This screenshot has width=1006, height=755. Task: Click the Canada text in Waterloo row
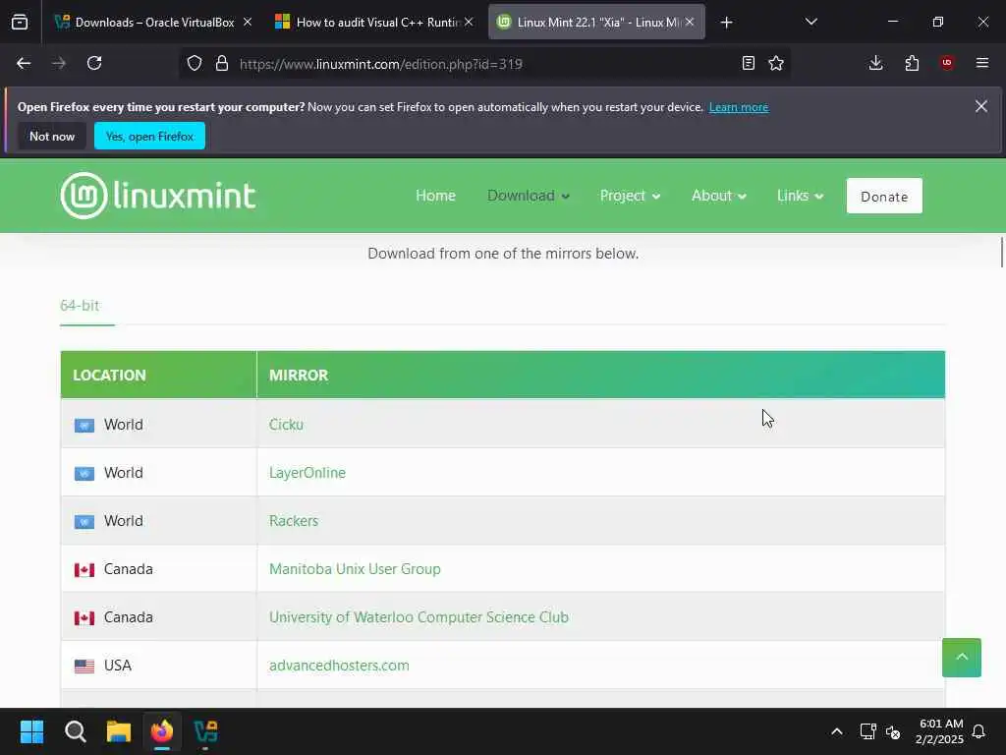(129, 617)
